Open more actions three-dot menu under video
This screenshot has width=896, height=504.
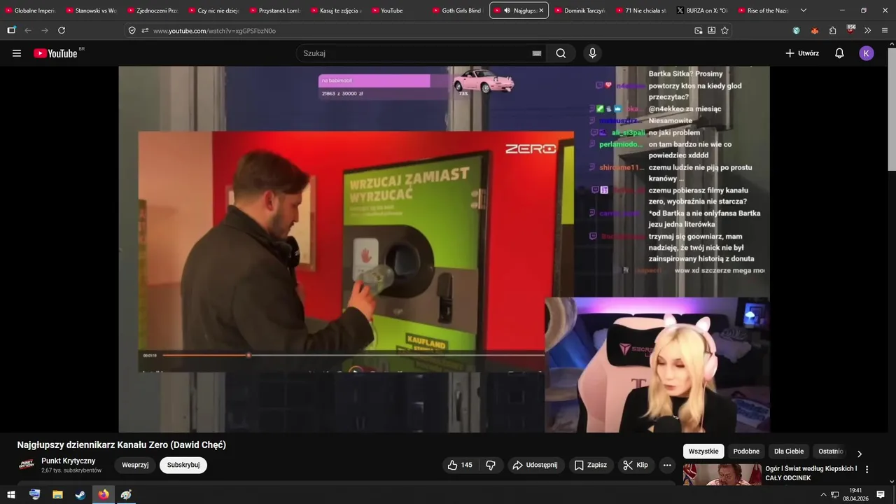coord(667,465)
